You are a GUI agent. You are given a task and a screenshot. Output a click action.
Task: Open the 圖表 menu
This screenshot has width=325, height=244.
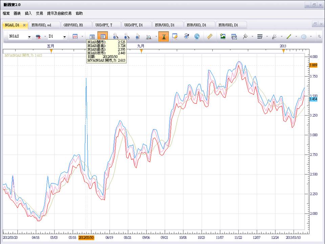click(x=17, y=14)
